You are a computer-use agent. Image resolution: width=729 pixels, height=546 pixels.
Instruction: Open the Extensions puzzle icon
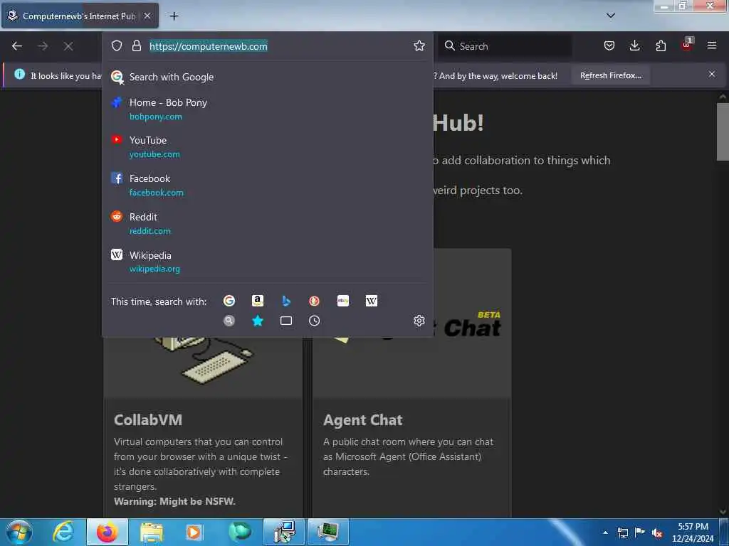(x=661, y=45)
